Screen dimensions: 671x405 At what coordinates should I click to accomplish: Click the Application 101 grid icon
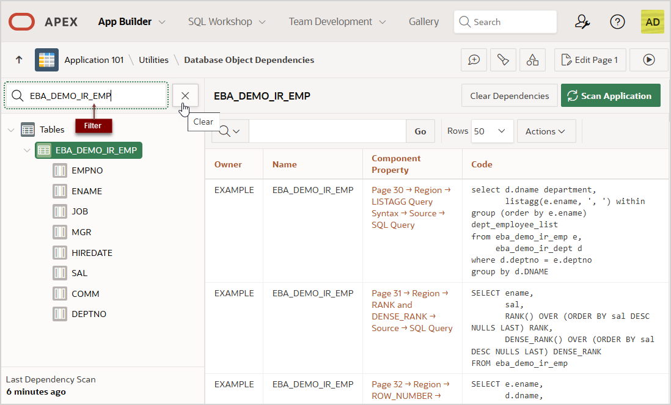46,60
